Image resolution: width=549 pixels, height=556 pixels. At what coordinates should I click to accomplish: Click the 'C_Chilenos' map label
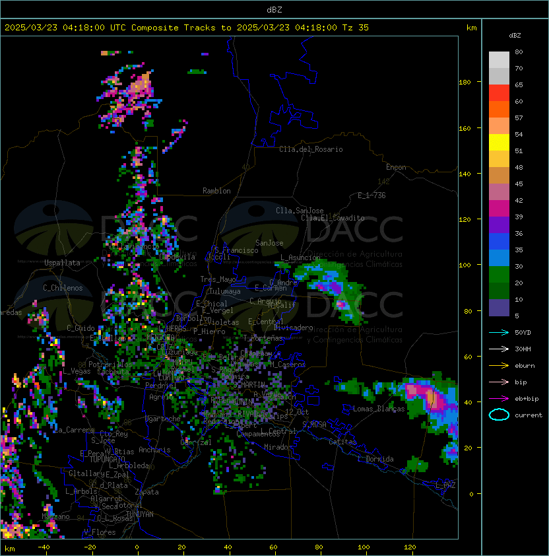pyautogui.click(x=63, y=288)
